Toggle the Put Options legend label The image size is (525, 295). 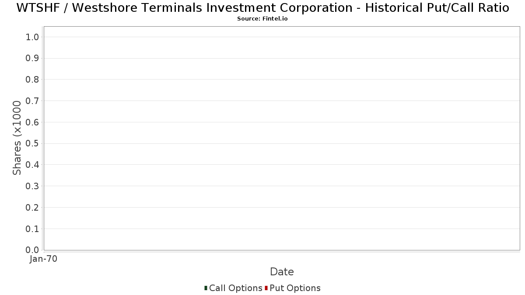point(295,288)
